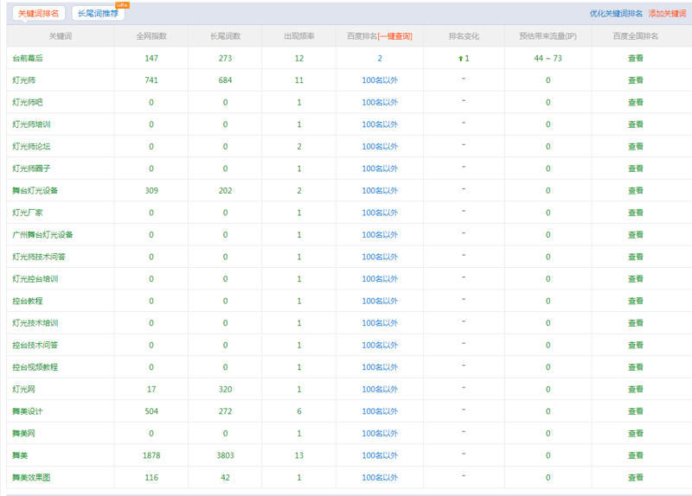Screen dimensions: 692x496
Task: Click the 添加关键词 link
Action: pos(667,14)
